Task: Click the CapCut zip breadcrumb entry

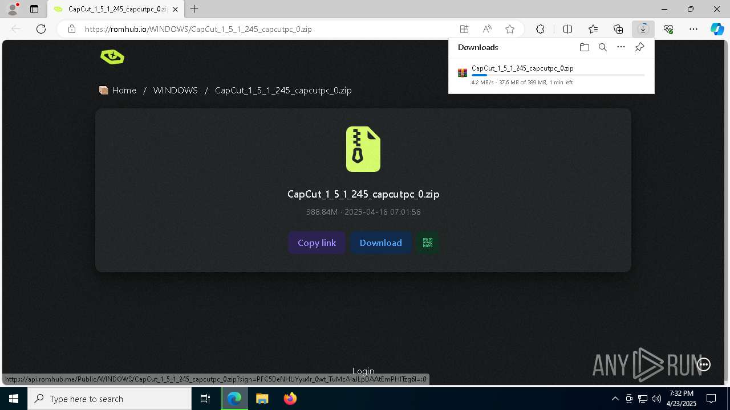Action: (x=283, y=91)
